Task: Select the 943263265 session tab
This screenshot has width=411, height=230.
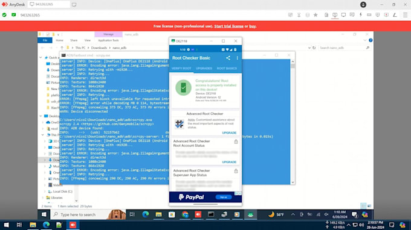Action: (x=49, y=4)
